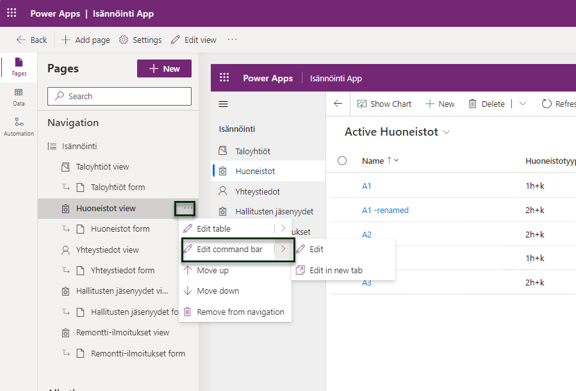The height and width of the screenshot is (391, 576).
Task: Click the back arrow in preview toolbar
Action: (x=338, y=104)
